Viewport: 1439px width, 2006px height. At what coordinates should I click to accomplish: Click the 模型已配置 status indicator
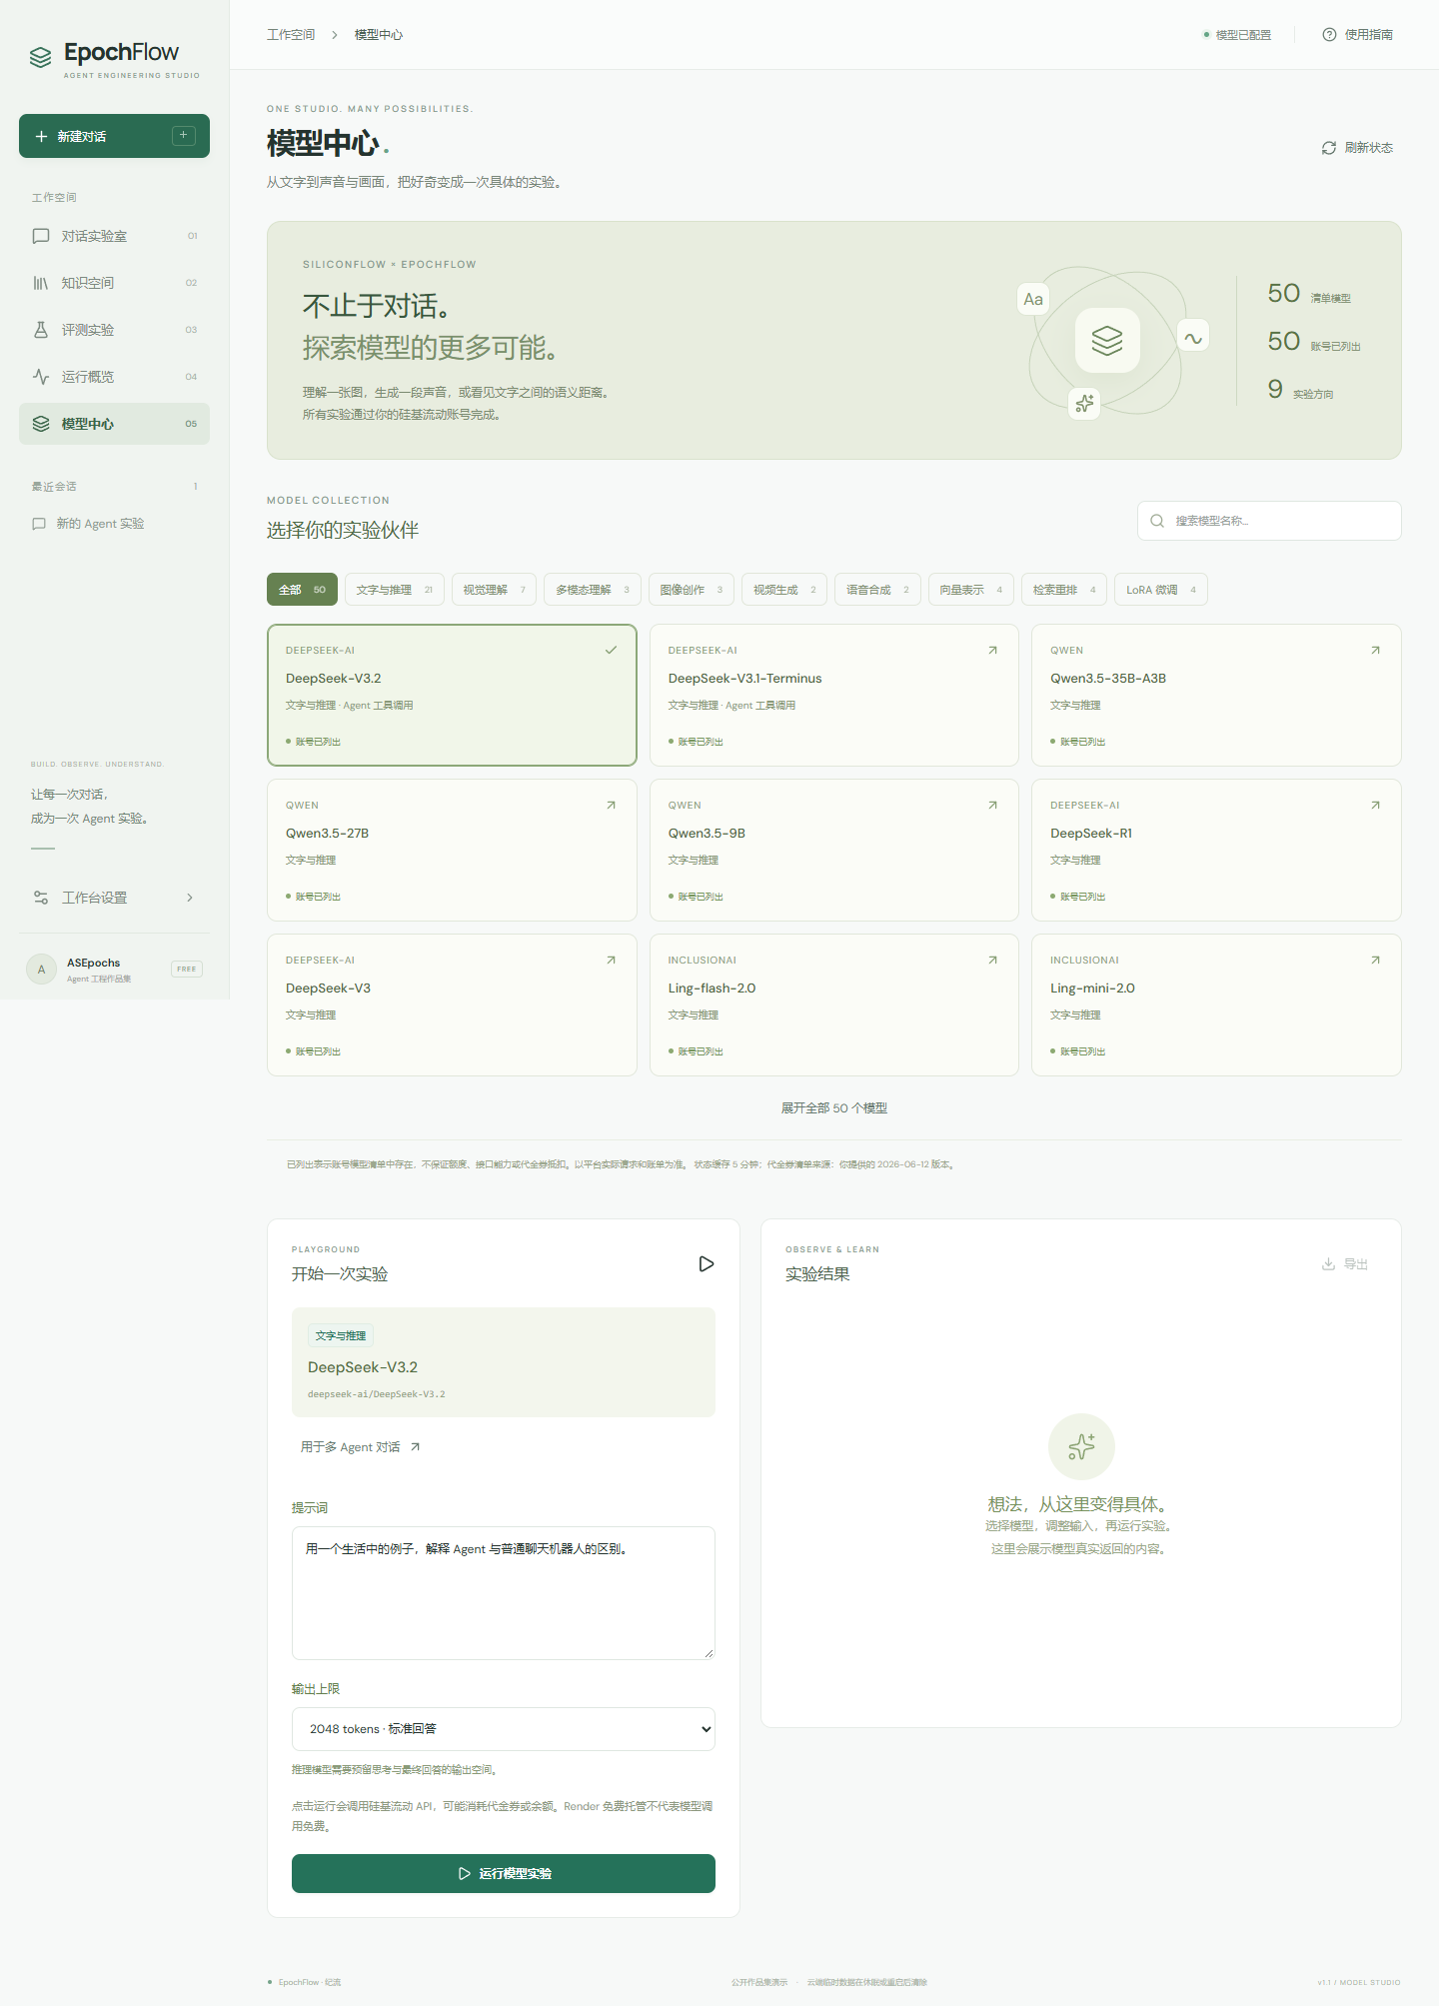(x=1237, y=35)
